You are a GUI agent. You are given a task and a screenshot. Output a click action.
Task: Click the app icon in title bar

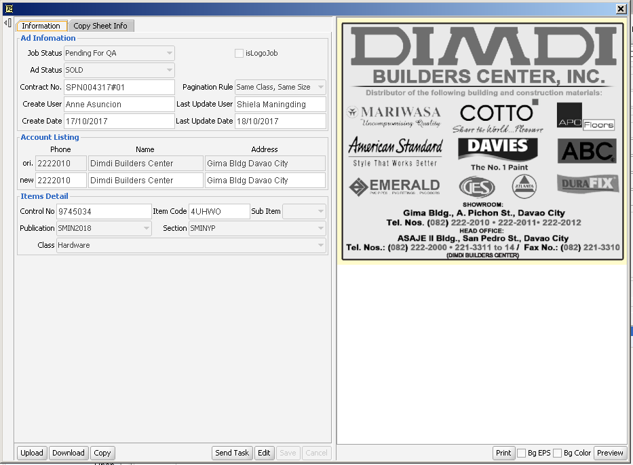[x=9, y=8]
